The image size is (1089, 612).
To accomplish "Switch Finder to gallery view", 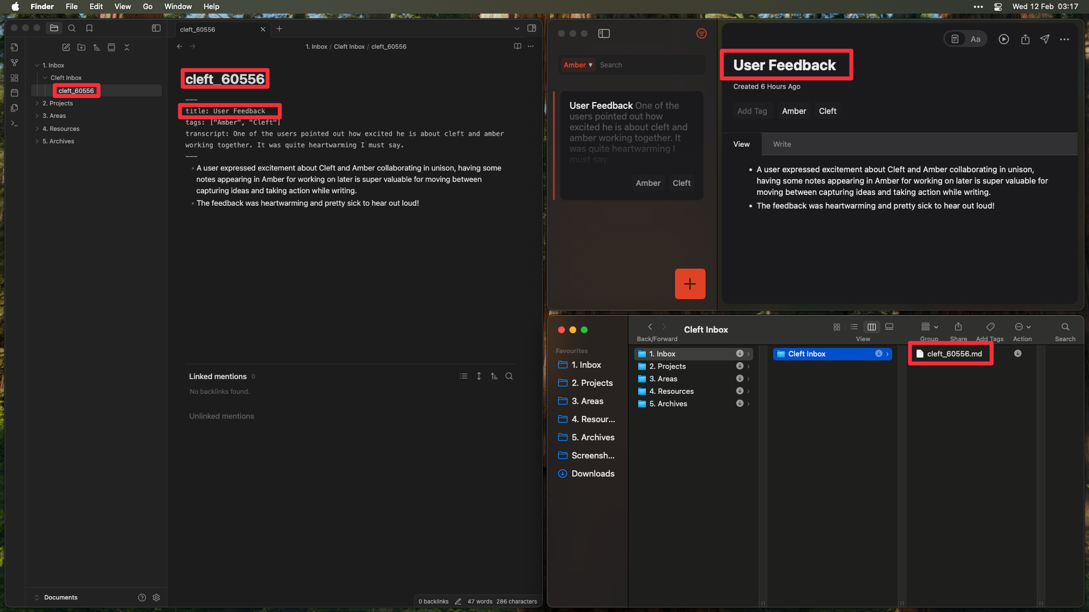I will click(x=889, y=328).
